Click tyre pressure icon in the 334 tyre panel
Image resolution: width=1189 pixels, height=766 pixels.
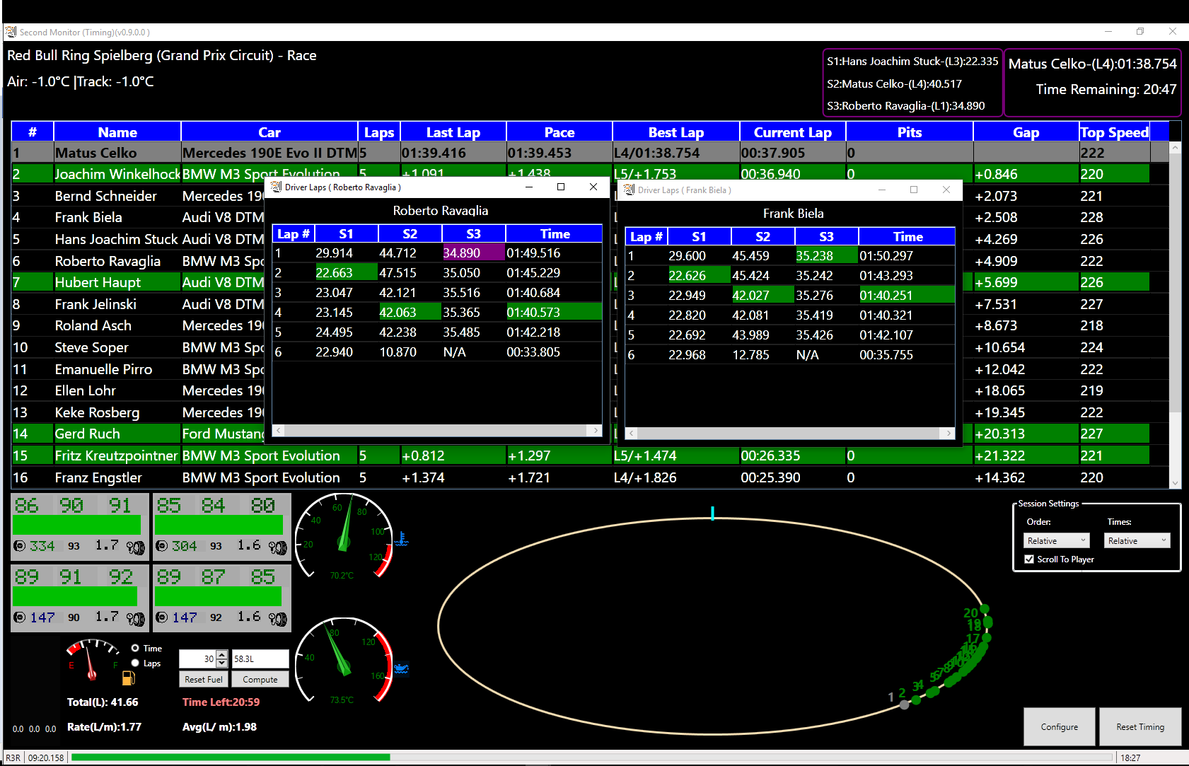135,547
